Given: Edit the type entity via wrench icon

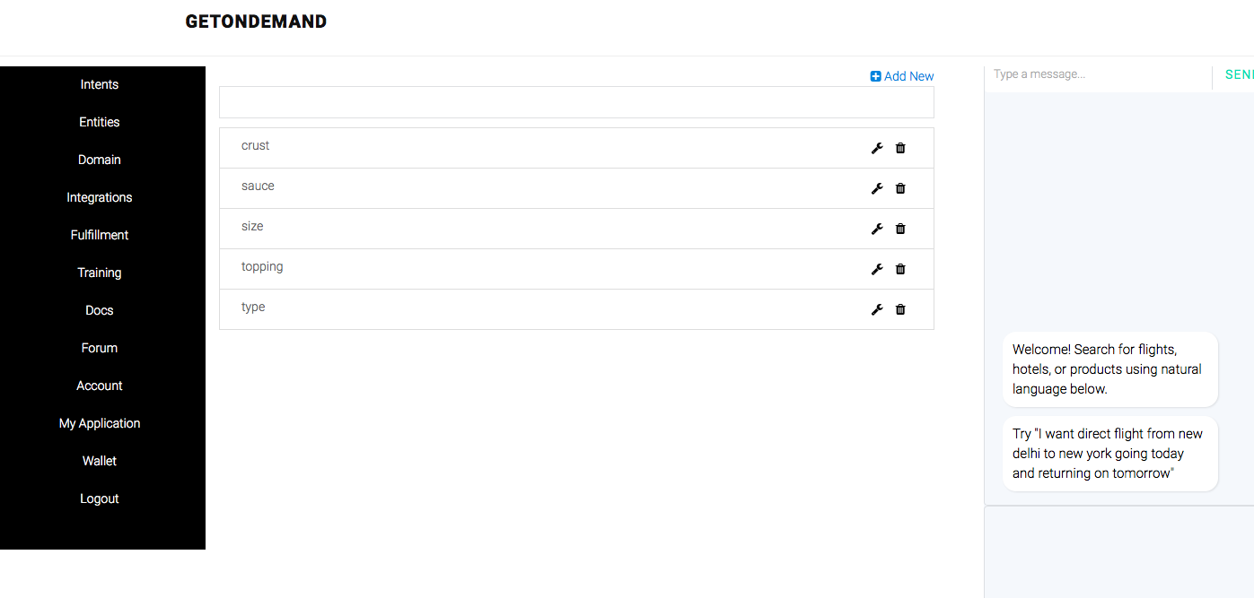Looking at the screenshot, I should point(877,309).
